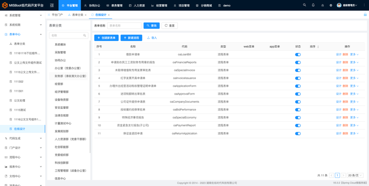This screenshot has width=369, height=186.
Task: Click the sidebar icon for 111302
Action: (11, 82)
